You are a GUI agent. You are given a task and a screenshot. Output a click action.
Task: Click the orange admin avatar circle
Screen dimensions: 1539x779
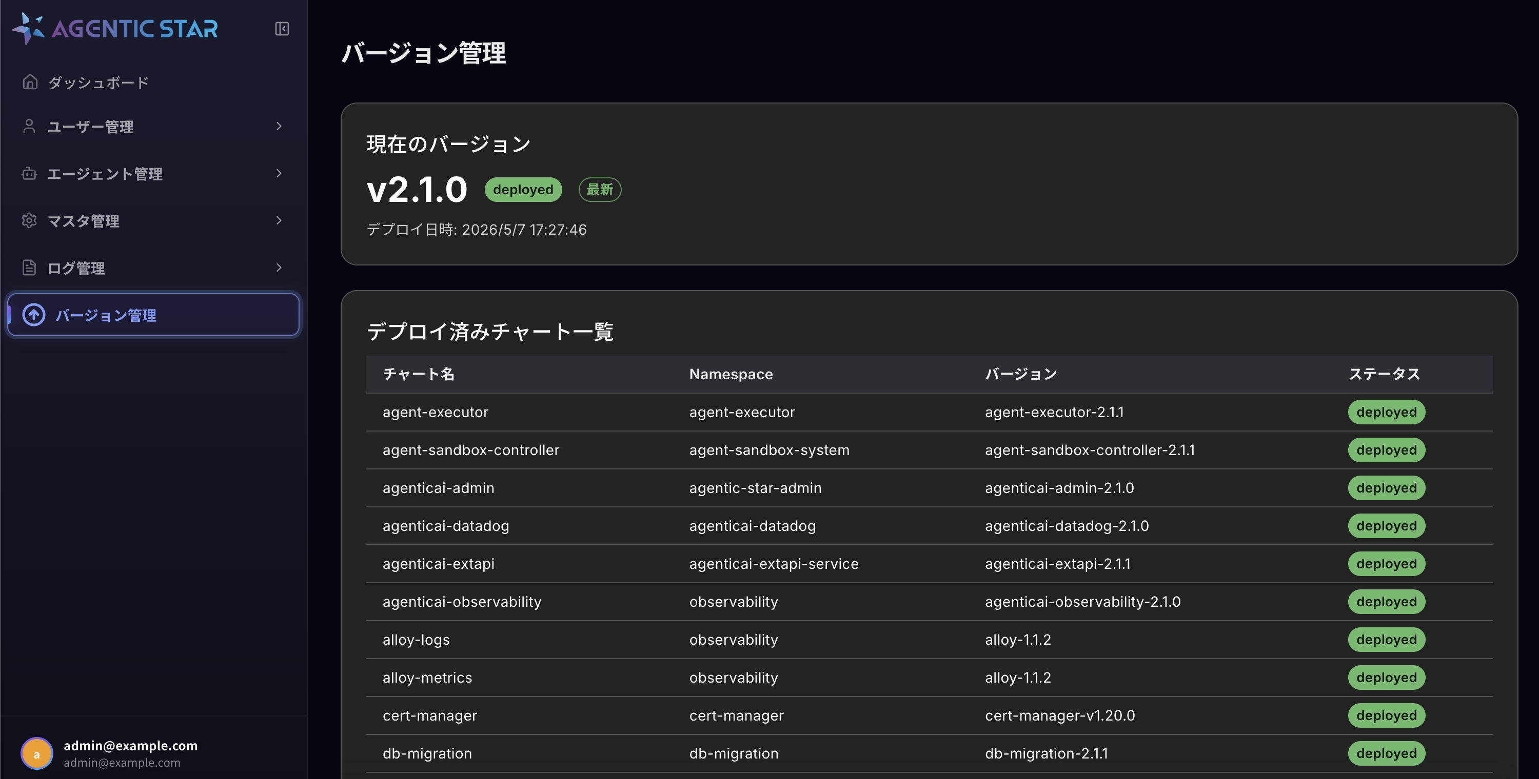coord(37,753)
